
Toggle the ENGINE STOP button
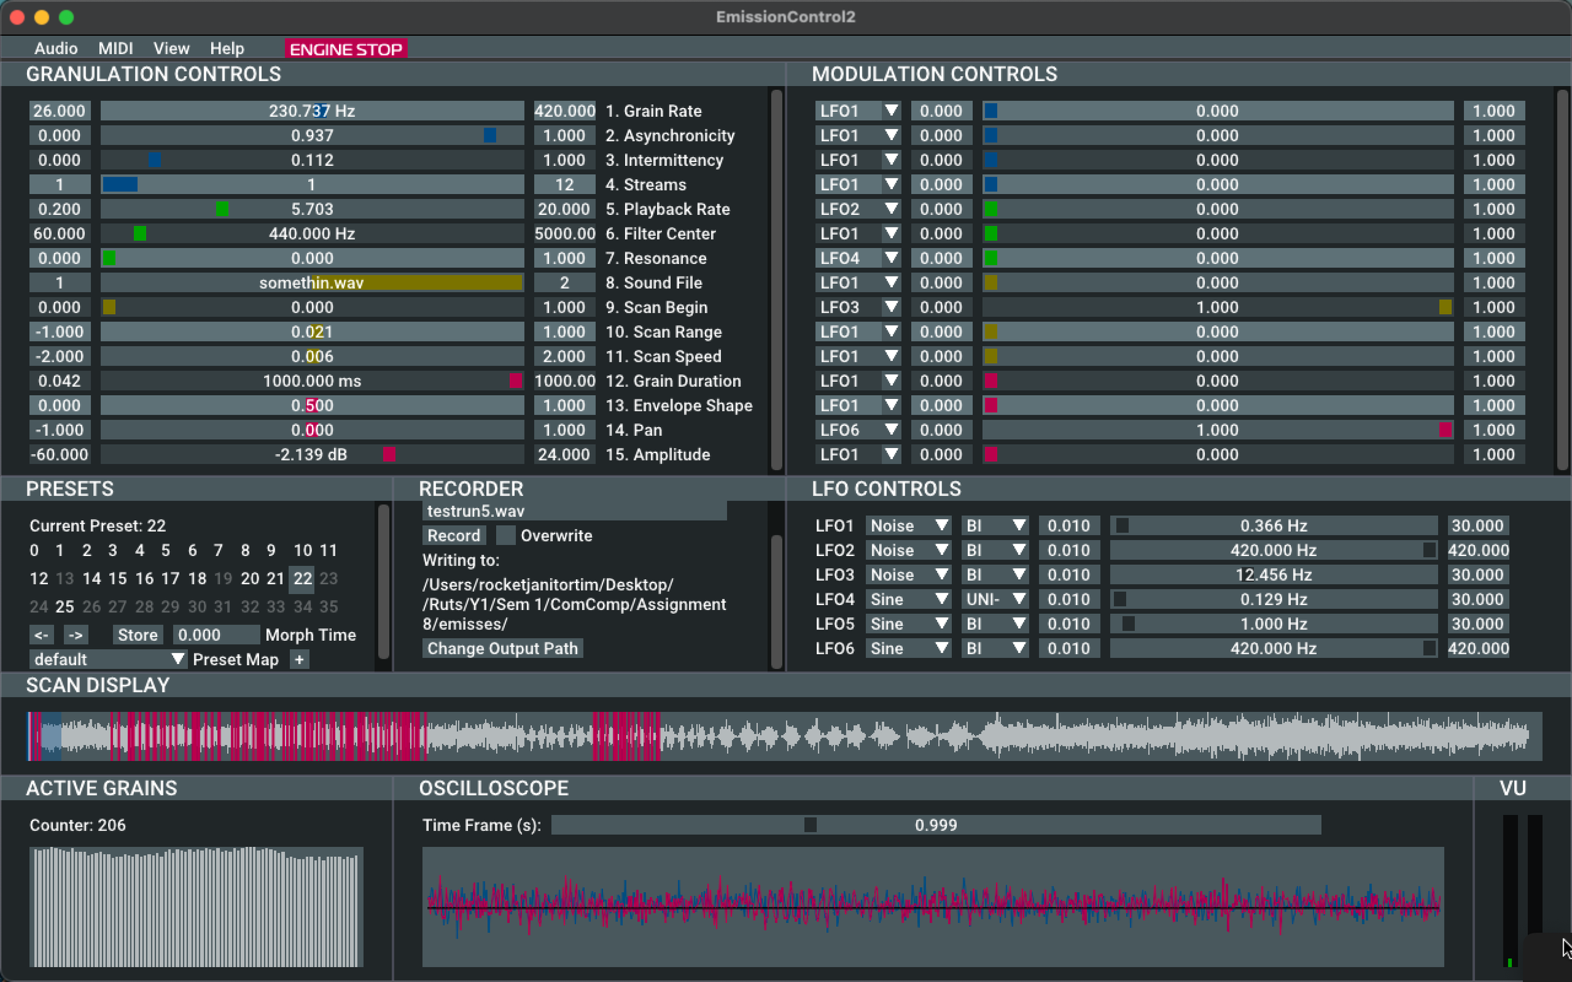tap(346, 50)
